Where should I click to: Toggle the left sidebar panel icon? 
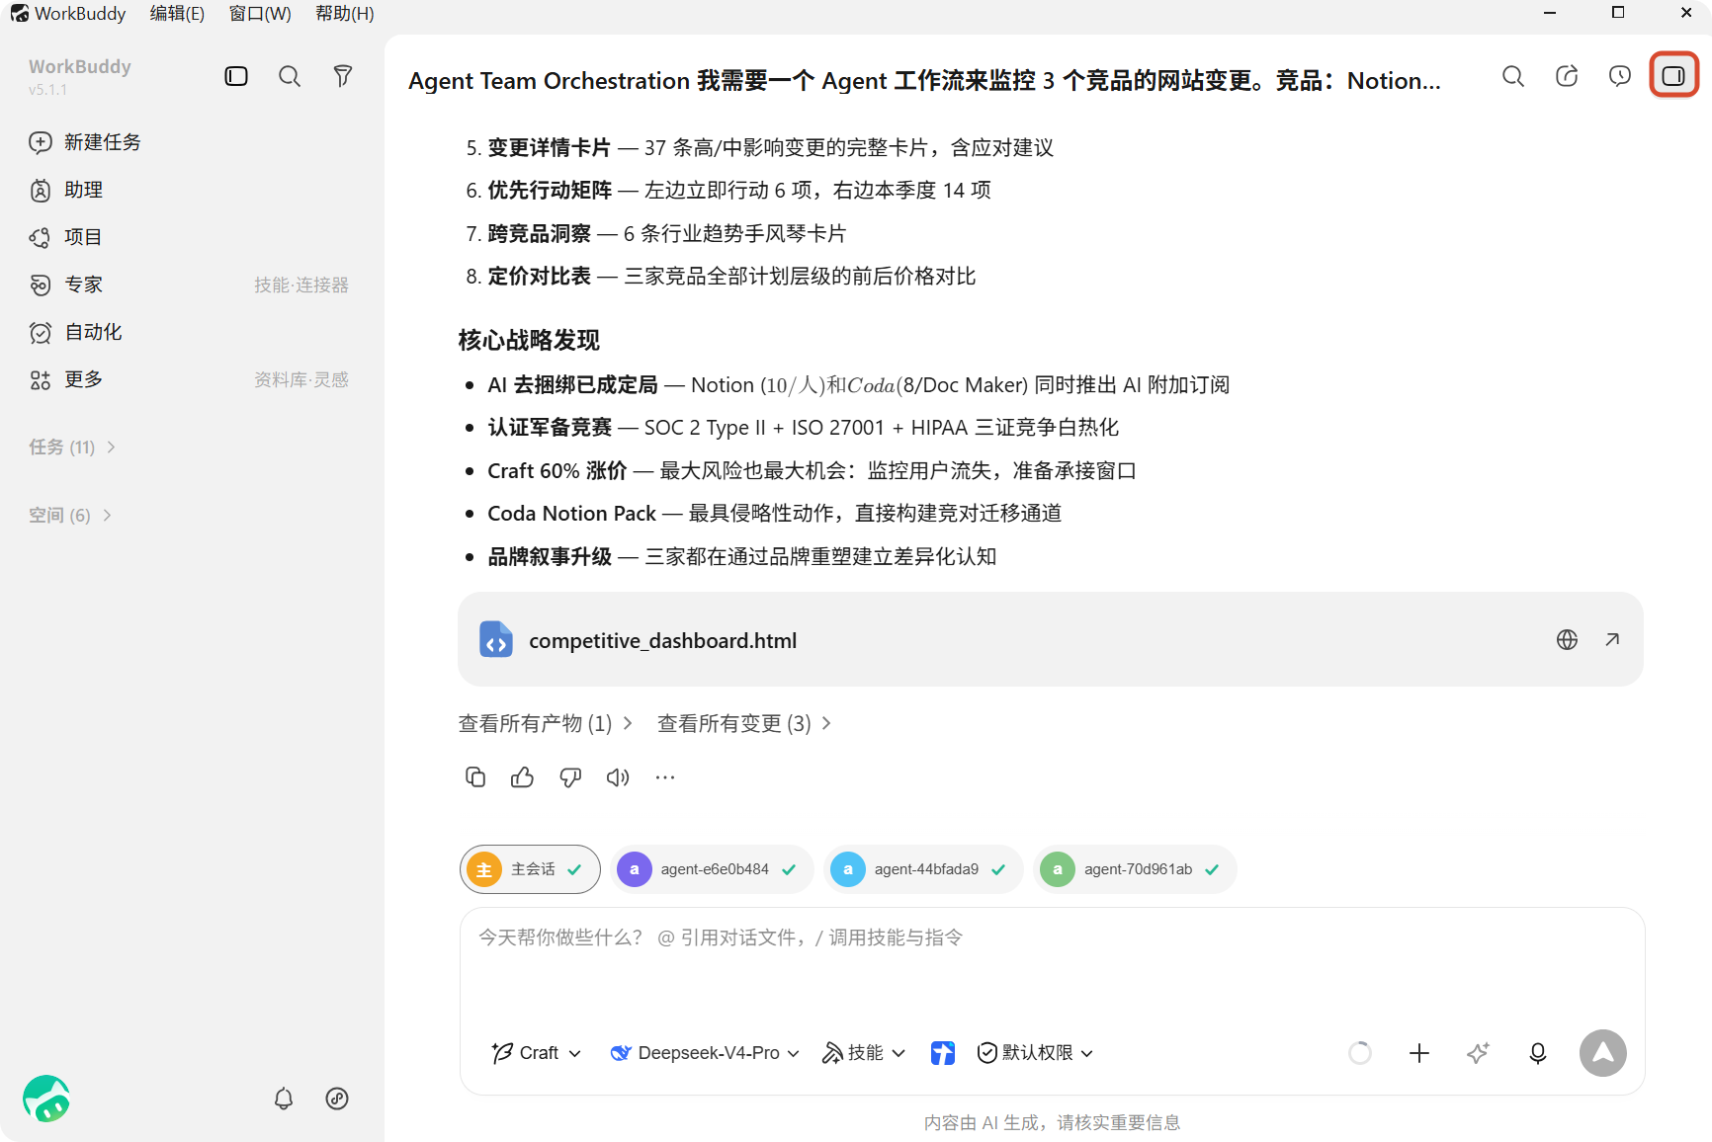236,76
